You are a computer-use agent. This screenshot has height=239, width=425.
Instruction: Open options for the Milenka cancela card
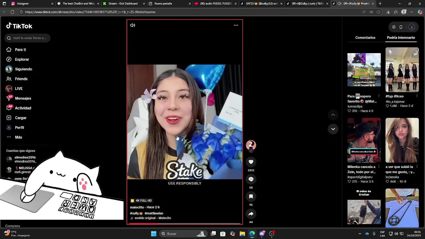point(379,167)
